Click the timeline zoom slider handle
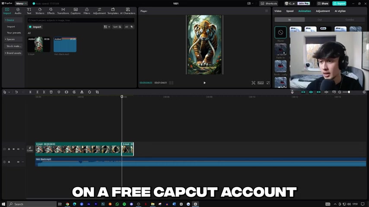The height and width of the screenshot is (207, 369). tap(349, 92)
